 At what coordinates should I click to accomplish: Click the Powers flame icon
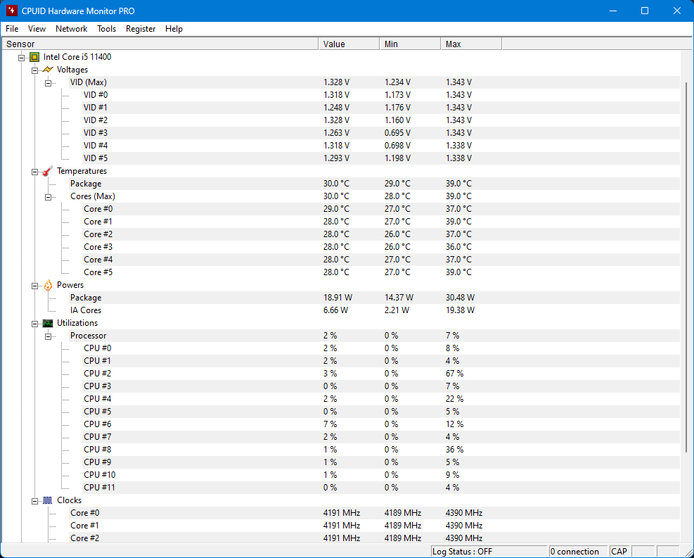[48, 285]
